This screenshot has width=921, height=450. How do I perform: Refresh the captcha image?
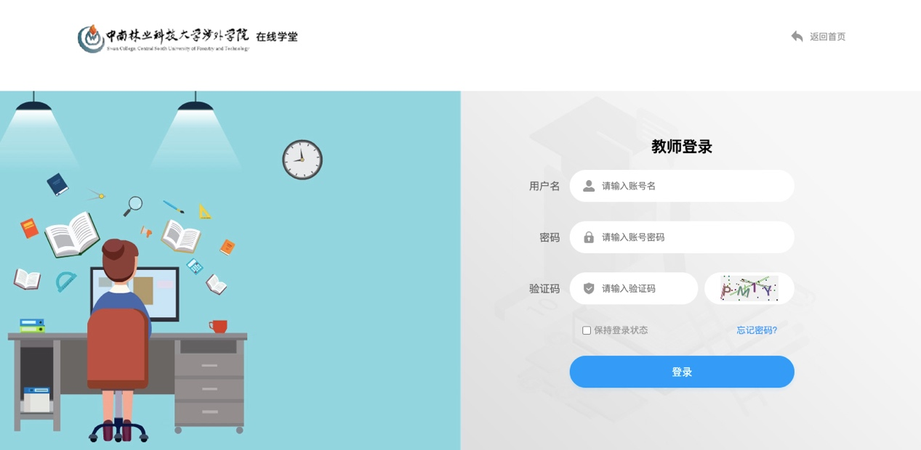749,288
